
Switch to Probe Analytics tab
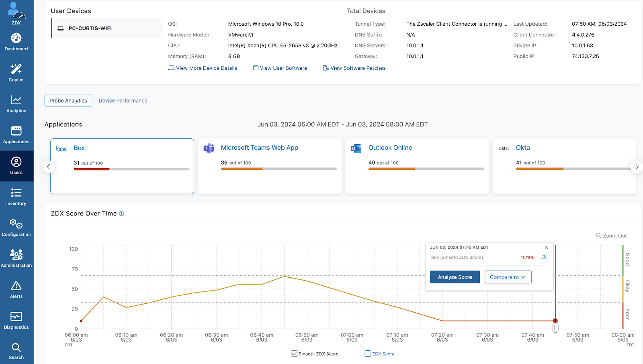pyautogui.click(x=68, y=100)
